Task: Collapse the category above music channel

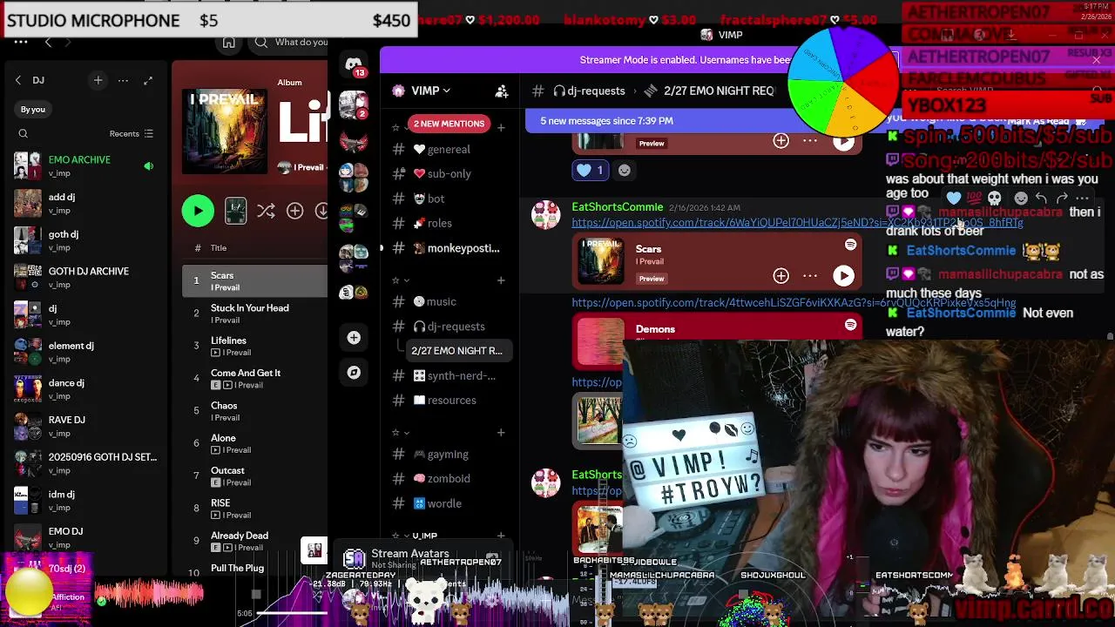Action: tap(400, 280)
